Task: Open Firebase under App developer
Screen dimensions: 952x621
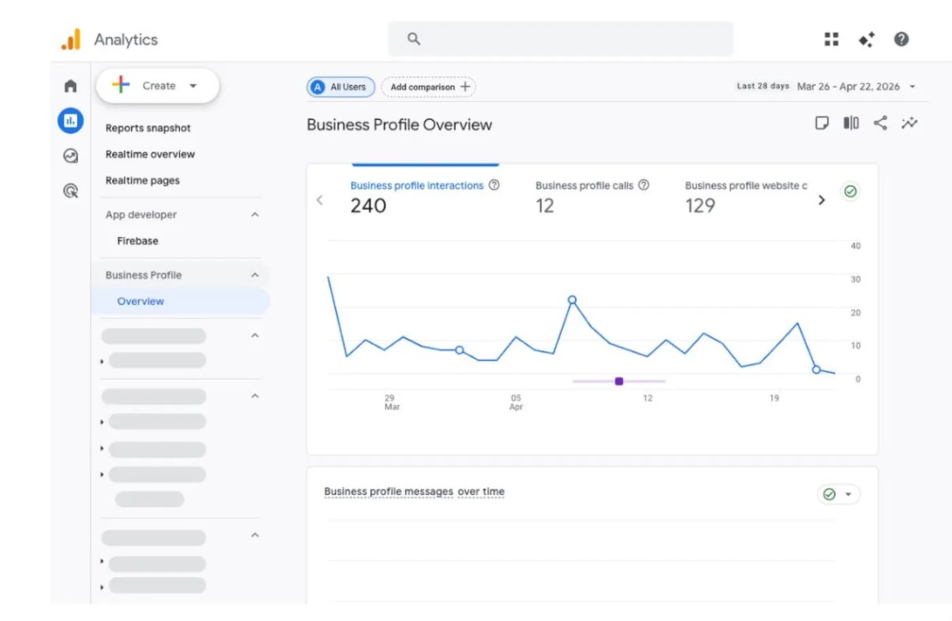Action: pos(137,241)
